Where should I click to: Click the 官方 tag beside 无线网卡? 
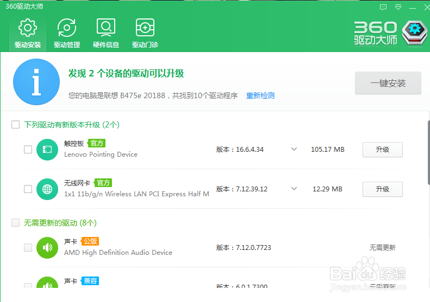(x=103, y=183)
